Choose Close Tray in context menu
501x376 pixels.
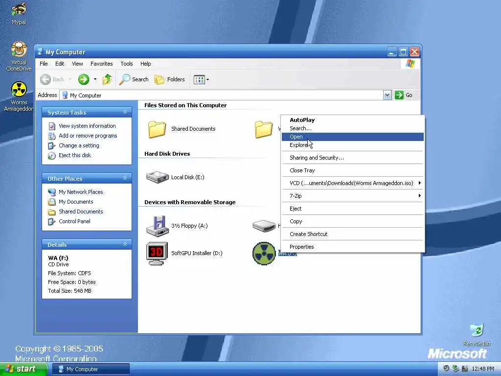352,170
